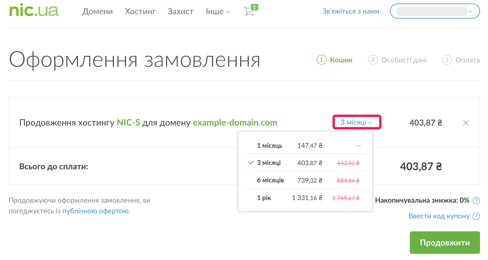Click the Оформлення замовлення heading
The image size is (488, 260).
point(135,60)
